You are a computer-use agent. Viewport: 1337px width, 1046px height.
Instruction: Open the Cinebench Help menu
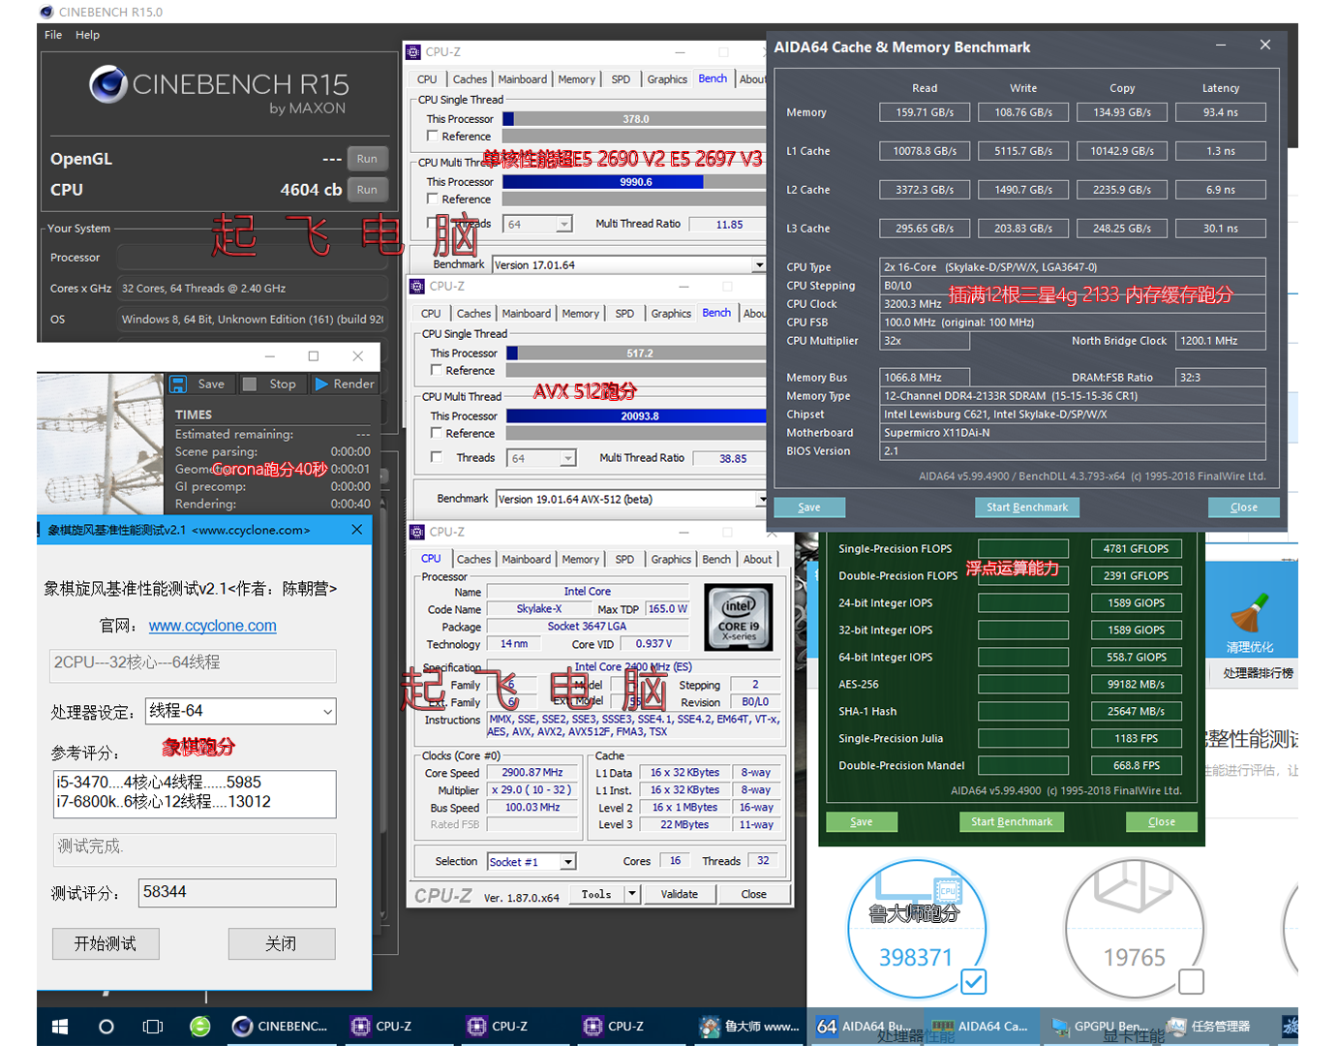click(88, 35)
